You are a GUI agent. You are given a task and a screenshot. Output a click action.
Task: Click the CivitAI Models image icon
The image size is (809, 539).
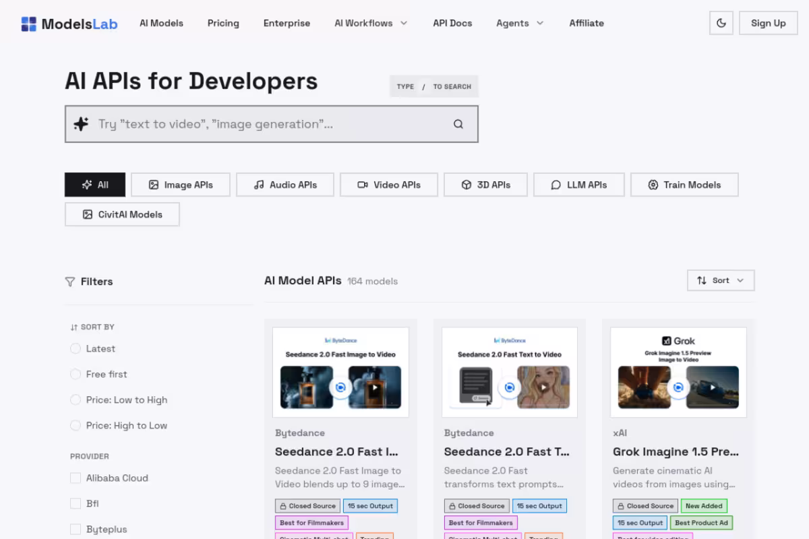click(x=88, y=214)
